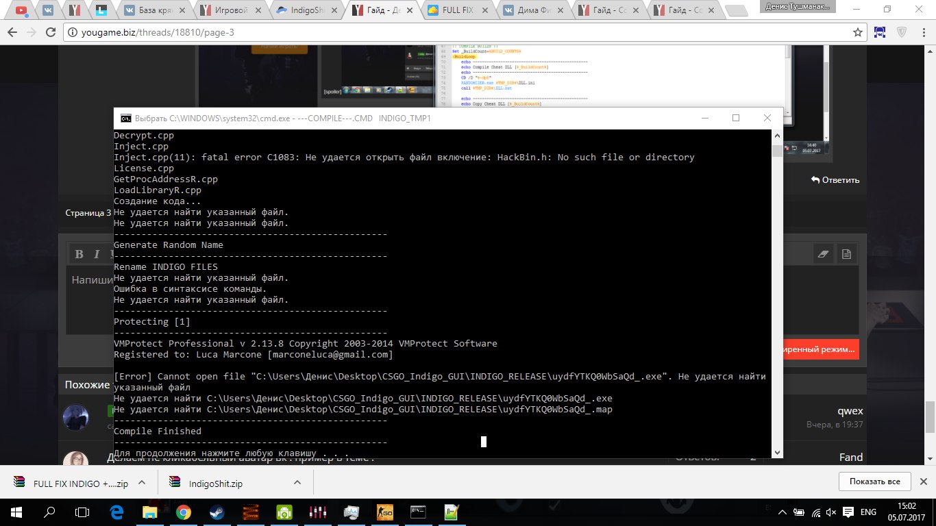The width and height of the screenshot is (936, 526).
Task: Open user Fand's profile link
Action: 851,457
